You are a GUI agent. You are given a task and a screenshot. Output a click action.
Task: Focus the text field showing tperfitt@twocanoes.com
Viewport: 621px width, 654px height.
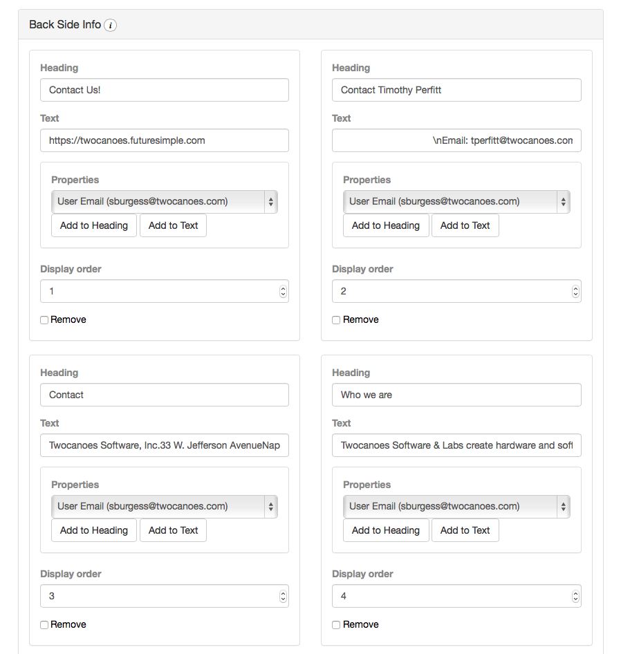click(456, 140)
